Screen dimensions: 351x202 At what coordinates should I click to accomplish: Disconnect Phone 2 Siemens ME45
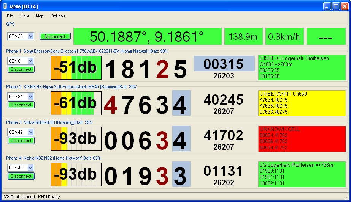[x=21, y=105]
